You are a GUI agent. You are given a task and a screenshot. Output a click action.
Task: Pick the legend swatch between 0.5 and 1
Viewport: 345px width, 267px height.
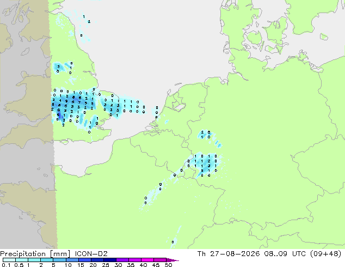[x=22, y=260]
